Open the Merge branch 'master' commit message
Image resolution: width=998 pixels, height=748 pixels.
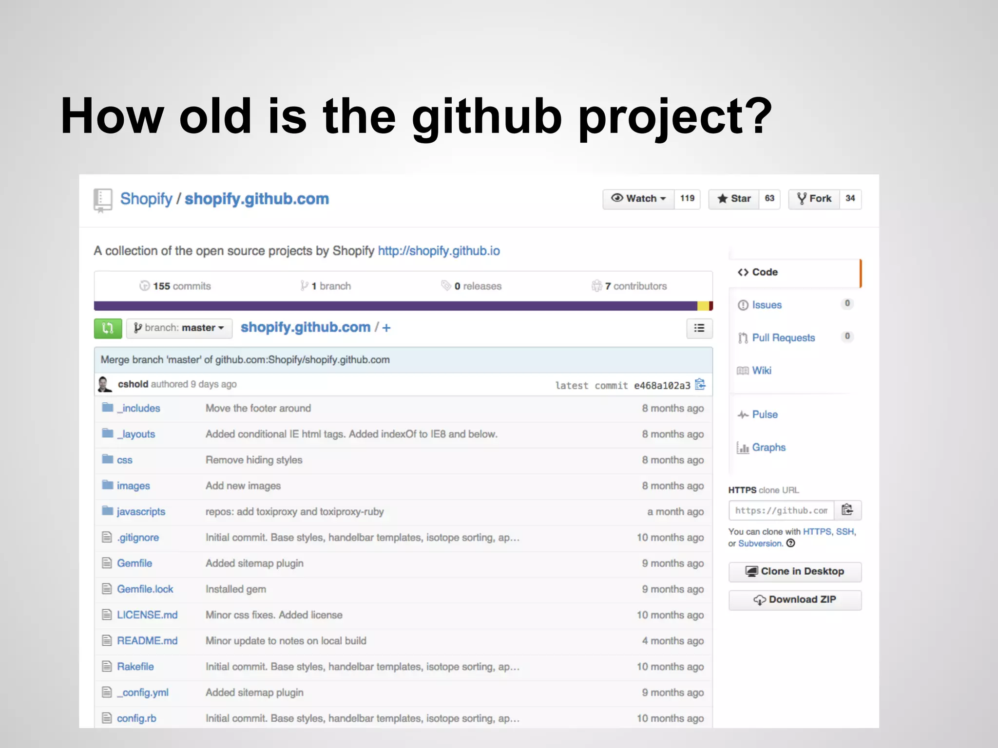click(245, 360)
